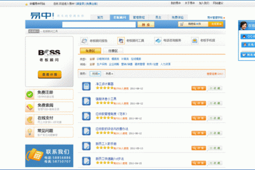Favorite 应收款管理制度（范本） with 收藏
Screen dimensions: 255x170
(x=215, y=118)
